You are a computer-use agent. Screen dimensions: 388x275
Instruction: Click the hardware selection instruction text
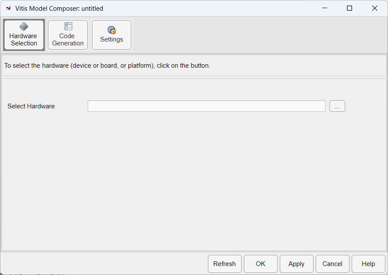coord(107,66)
